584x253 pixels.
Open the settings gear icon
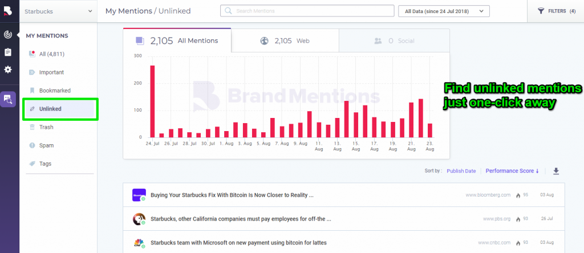[8, 70]
